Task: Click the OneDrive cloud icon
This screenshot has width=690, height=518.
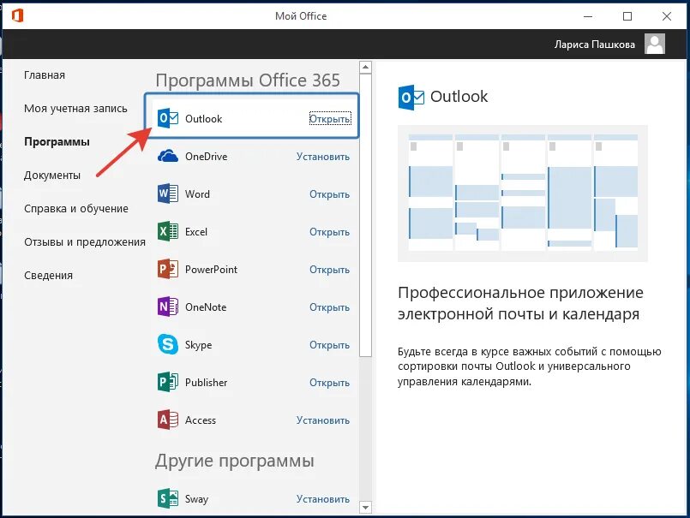Action: click(168, 156)
